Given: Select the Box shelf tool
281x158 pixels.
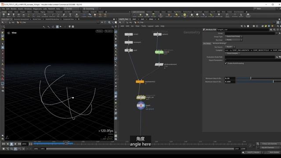Looking at the screenshot, I should (x=4, y=15).
